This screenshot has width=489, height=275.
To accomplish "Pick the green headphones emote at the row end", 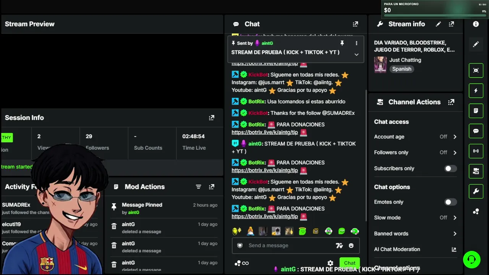I will click(x=355, y=231).
